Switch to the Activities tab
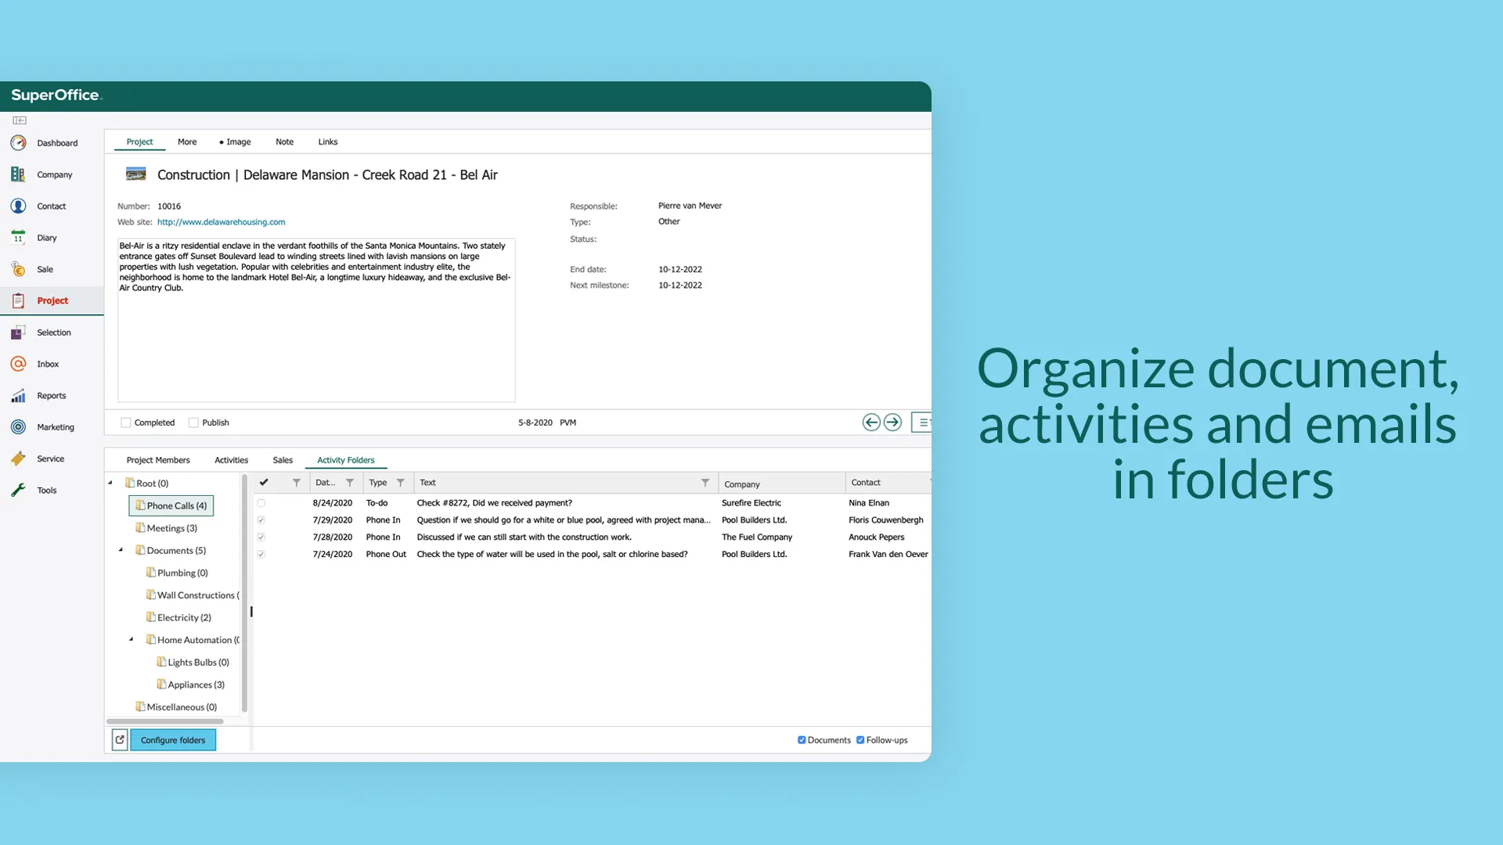1503x845 pixels. click(231, 460)
